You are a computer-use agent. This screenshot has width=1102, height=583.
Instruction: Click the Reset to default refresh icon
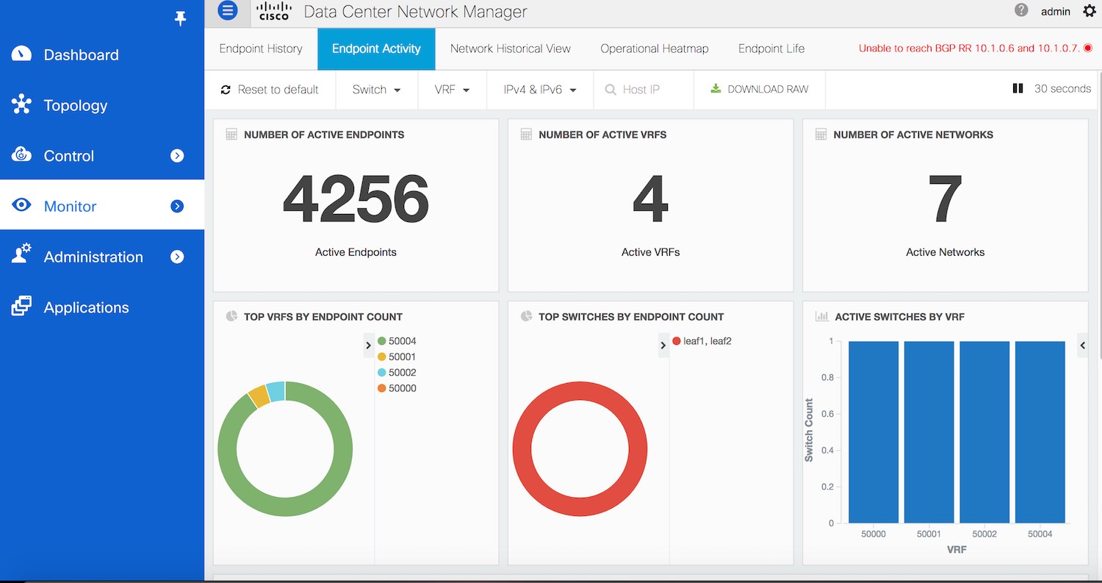tap(226, 90)
